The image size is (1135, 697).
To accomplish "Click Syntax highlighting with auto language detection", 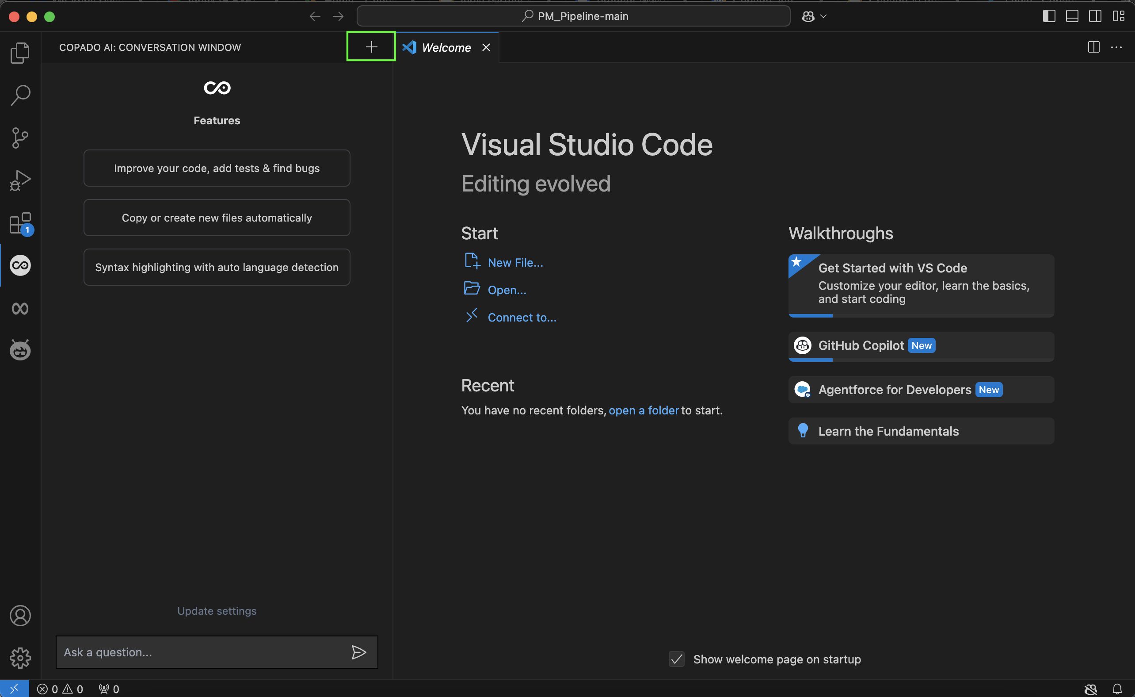I will pos(217,268).
